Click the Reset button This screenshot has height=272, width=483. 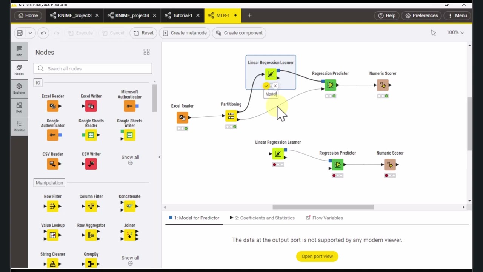pos(143,33)
